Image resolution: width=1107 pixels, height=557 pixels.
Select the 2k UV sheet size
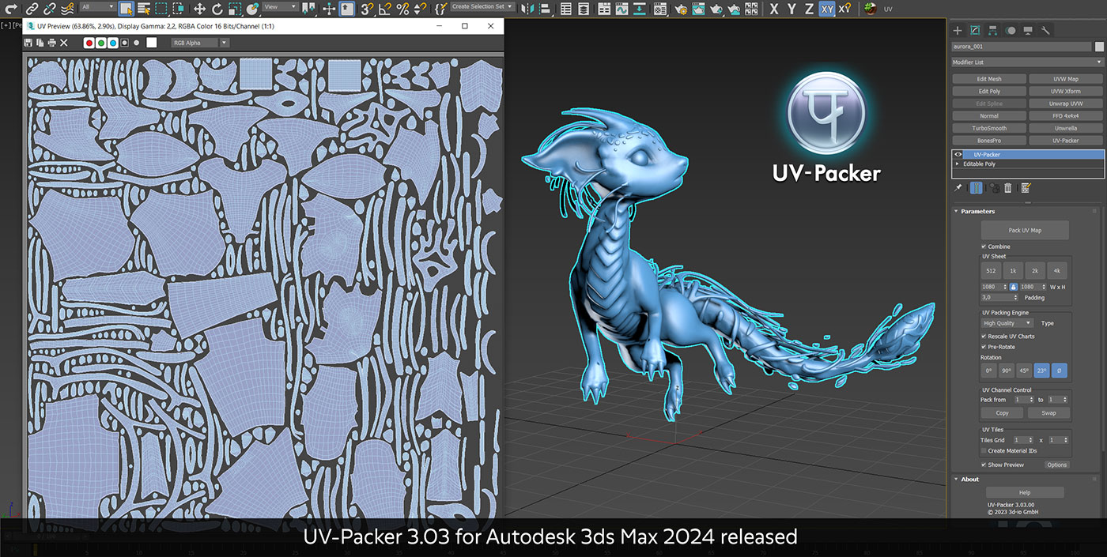pos(1035,270)
